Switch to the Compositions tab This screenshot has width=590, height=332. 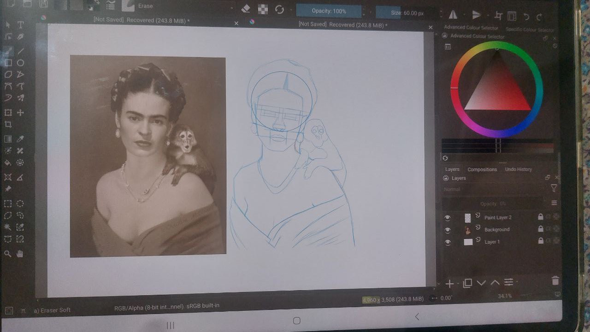point(482,169)
